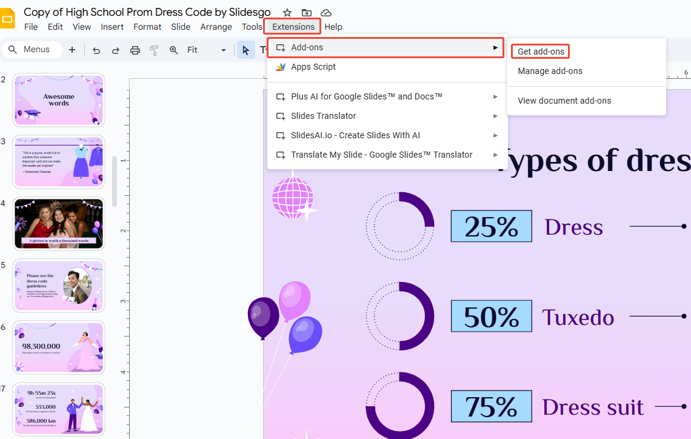Open the Insert menu
This screenshot has height=439, width=691.
click(112, 27)
